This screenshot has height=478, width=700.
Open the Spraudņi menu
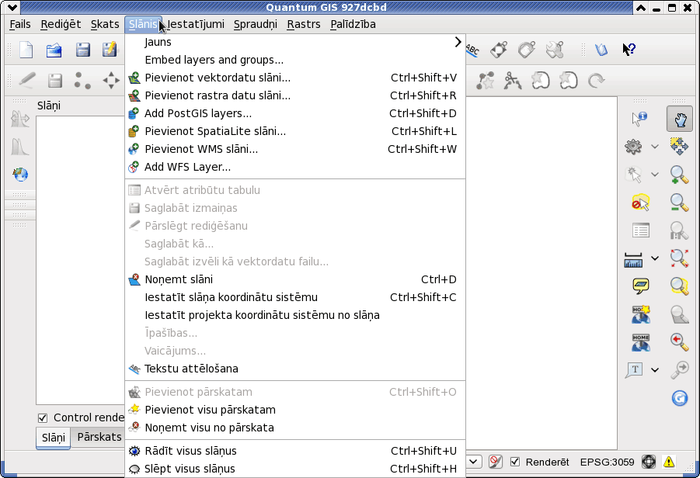[256, 24]
